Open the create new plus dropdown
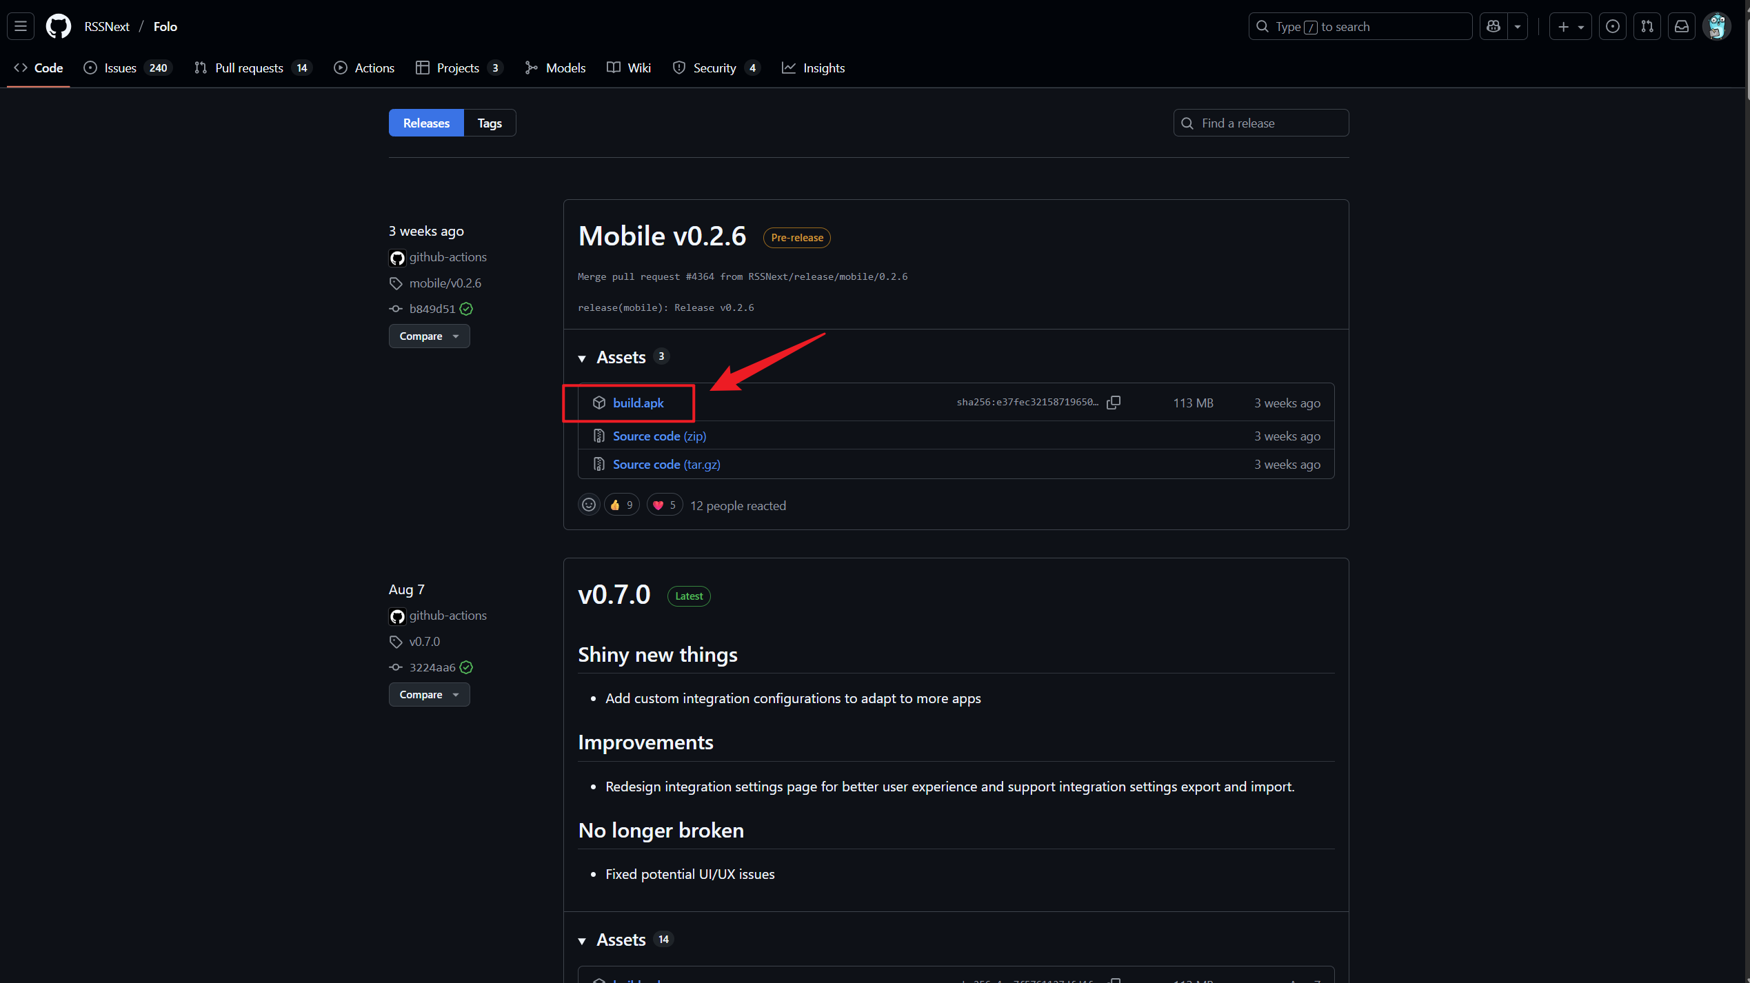 click(x=1570, y=26)
